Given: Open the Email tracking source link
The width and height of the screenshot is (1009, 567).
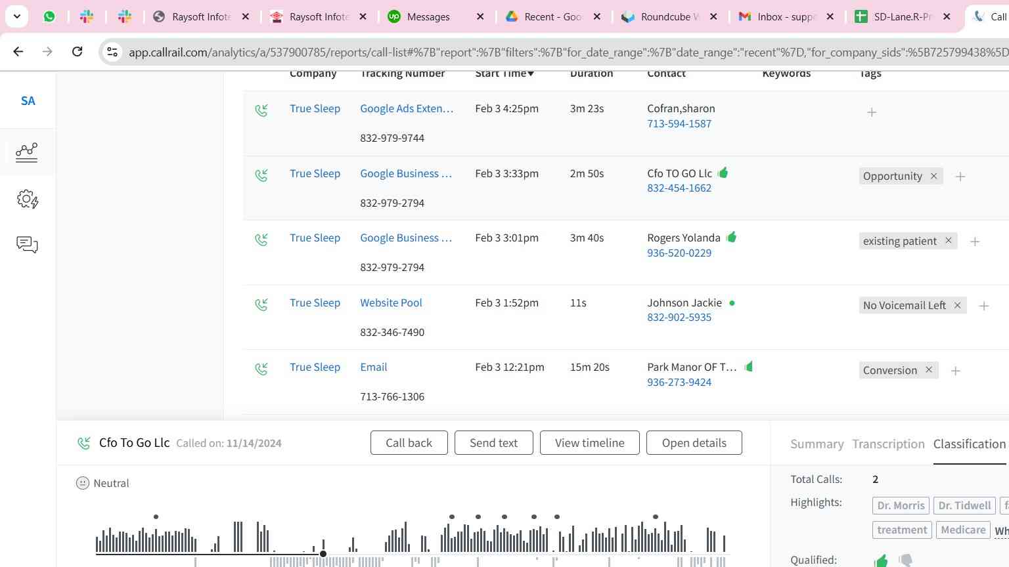Looking at the screenshot, I should 374,367.
